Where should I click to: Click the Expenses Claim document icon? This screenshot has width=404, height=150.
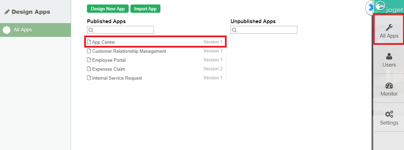point(89,69)
